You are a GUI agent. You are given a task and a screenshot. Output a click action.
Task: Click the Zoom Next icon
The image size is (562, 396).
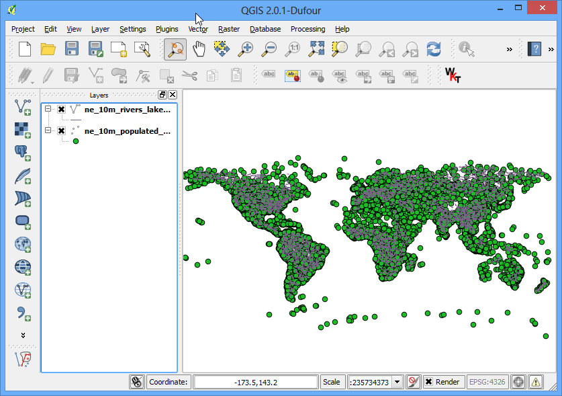click(x=410, y=49)
